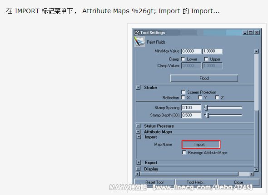Close the Tool Settings window via X
268x195 pixels.
click(x=257, y=33)
